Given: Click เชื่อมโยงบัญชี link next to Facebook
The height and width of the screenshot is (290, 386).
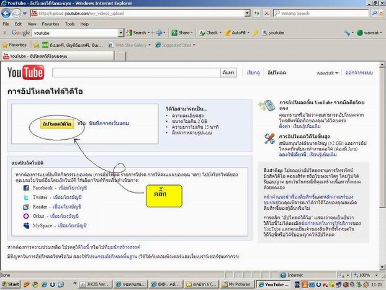Looking at the screenshot, I should 73,188.
